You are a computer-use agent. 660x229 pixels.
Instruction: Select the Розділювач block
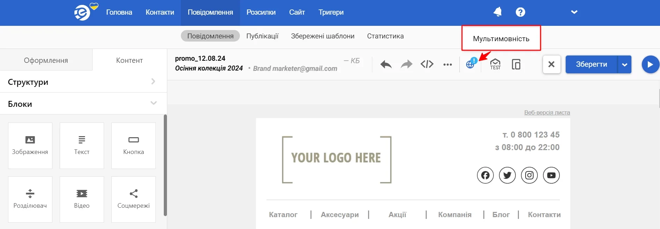click(30, 199)
